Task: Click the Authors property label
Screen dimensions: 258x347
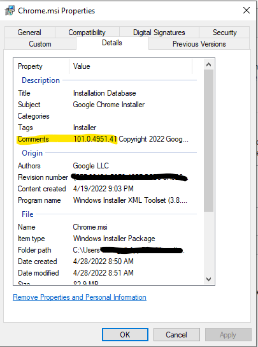Action: coord(29,166)
